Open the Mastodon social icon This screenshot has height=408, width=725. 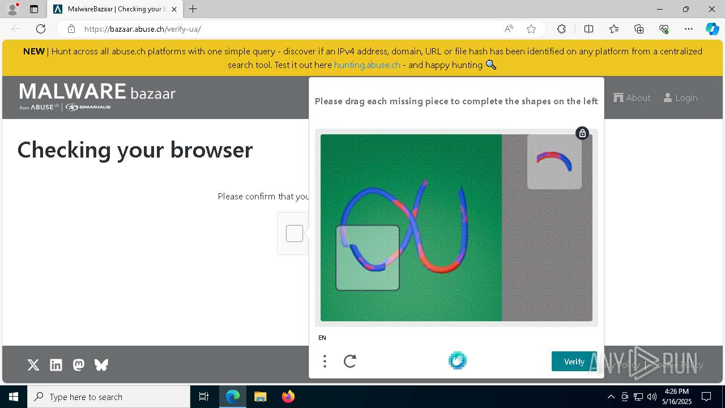[79, 365]
